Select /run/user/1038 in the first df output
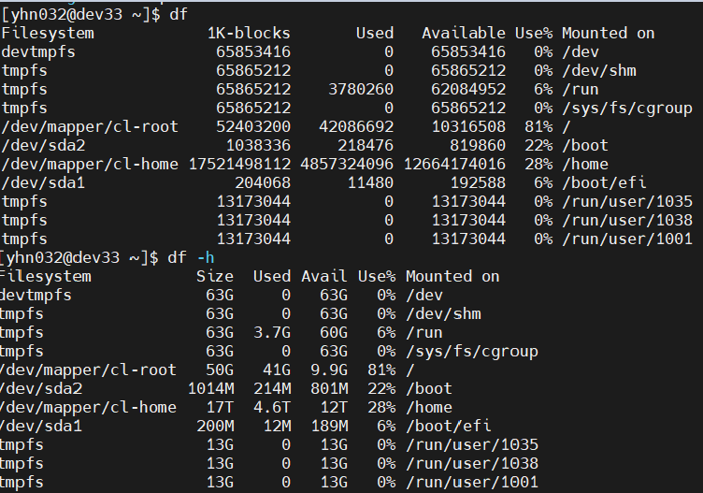The height and width of the screenshot is (493, 703). [x=627, y=220]
